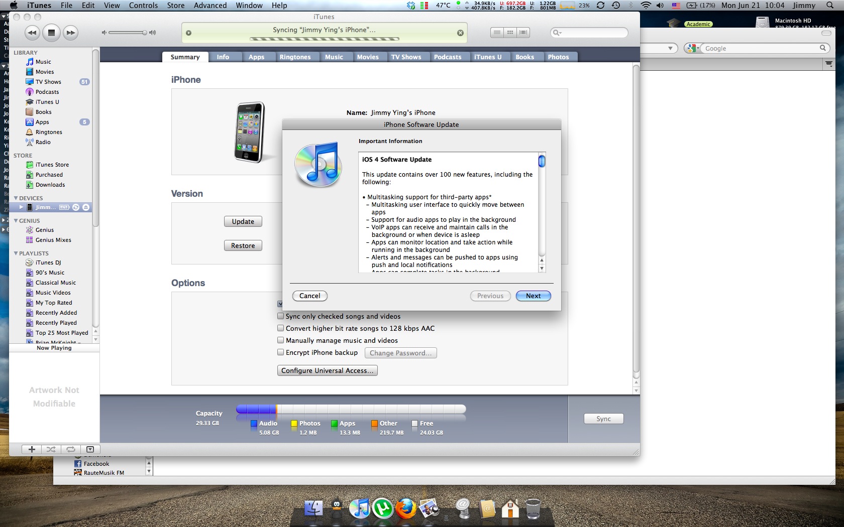Open Downloads in the Store section
The image size is (844, 527).
click(50, 185)
